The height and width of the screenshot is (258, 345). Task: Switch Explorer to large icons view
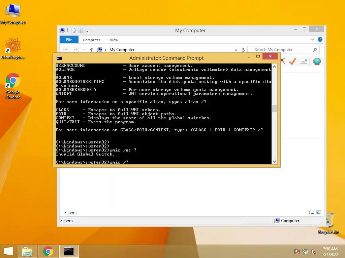tap(319, 212)
